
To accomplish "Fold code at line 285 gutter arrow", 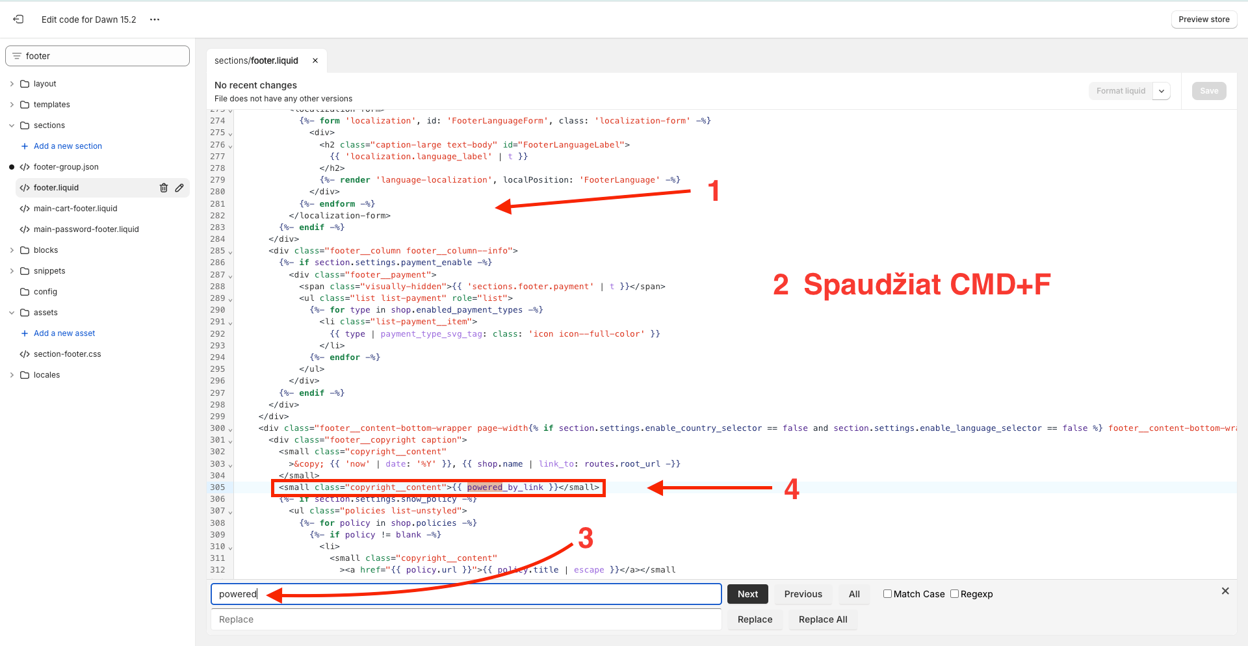I will (x=230, y=252).
